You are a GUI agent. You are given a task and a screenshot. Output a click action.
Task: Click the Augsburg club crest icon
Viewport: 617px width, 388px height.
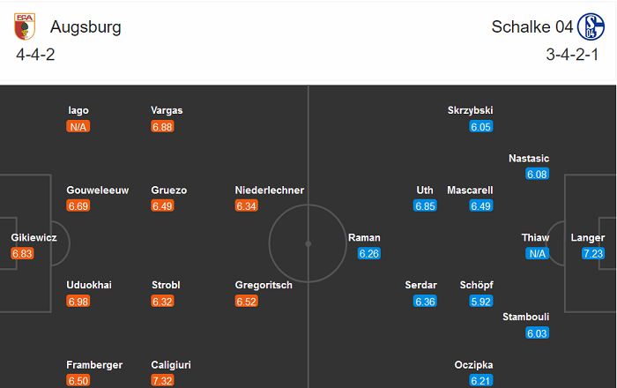click(24, 26)
